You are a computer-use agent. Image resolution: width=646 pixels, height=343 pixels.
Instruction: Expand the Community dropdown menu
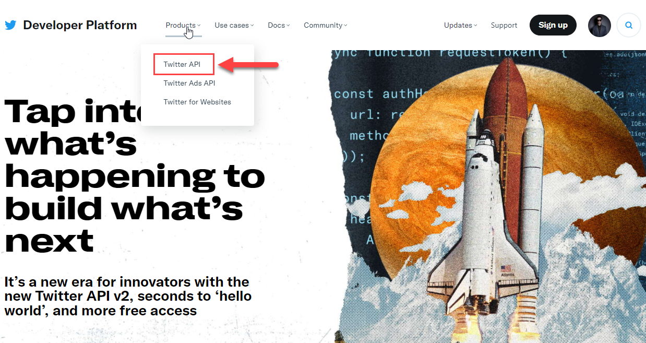click(x=326, y=25)
